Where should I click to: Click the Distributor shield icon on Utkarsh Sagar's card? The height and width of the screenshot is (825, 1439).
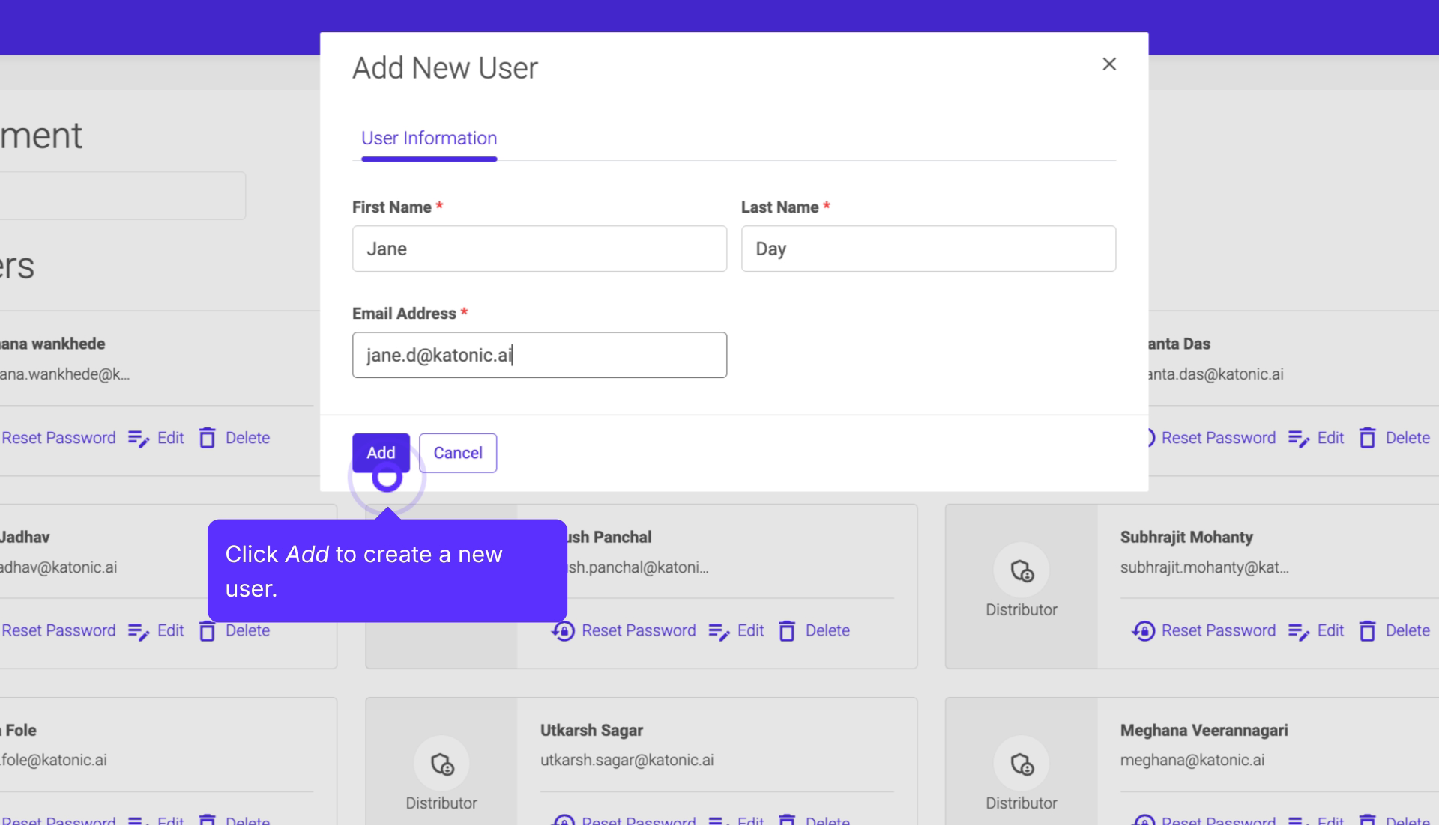point(441,765)
